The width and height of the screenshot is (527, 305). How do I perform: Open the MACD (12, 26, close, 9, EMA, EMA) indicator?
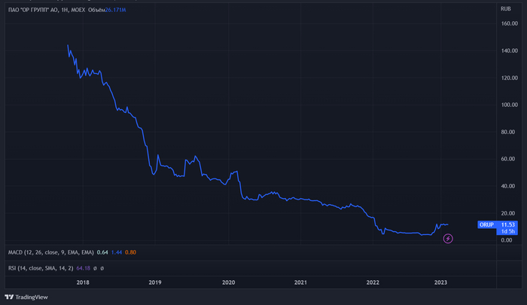(50, 252)
